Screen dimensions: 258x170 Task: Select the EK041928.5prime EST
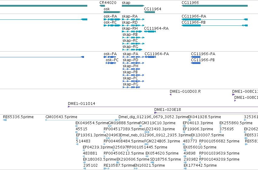(x=189, y=120)
